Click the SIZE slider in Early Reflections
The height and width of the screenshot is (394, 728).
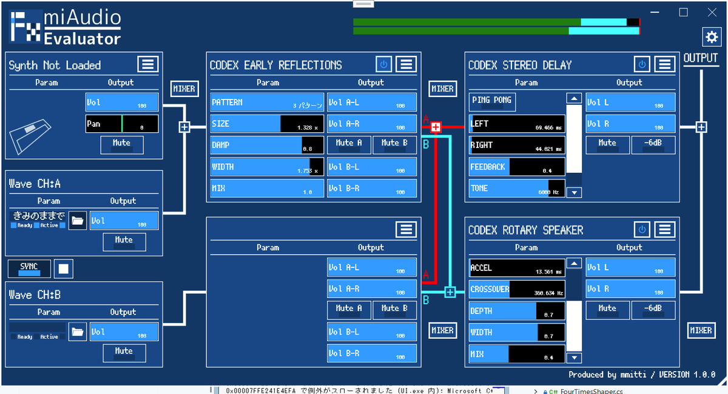pyautogui.click(x=268, y=124)
